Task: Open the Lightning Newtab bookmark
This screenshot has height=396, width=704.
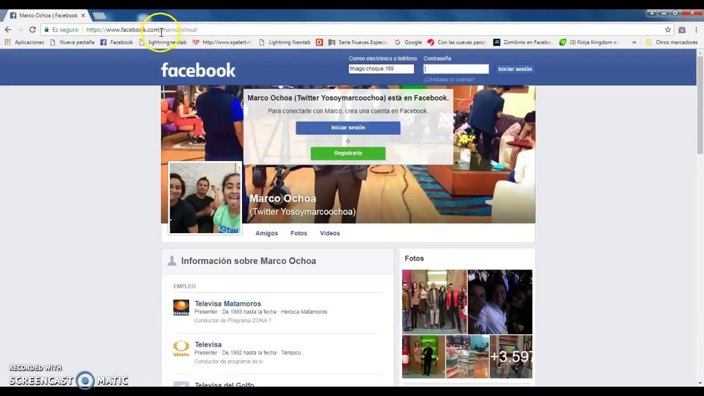Action: click(x=284, y=42)
